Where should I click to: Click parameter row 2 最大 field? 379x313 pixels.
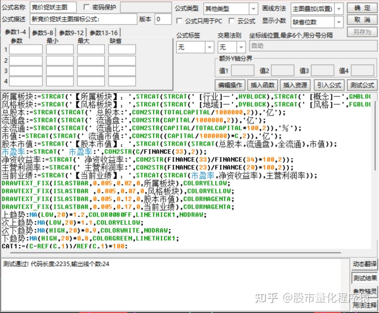tap(91, 60)
